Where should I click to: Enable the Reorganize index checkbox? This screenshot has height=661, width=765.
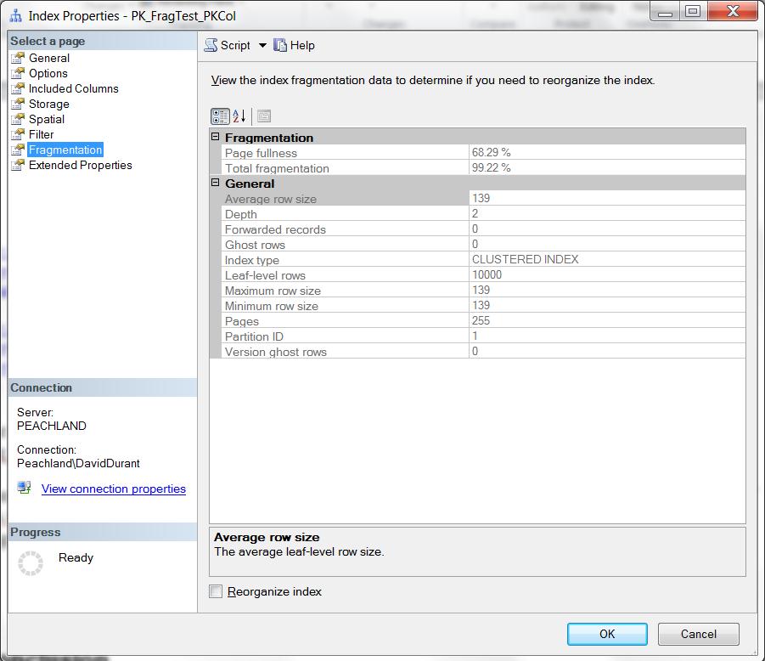216,591
